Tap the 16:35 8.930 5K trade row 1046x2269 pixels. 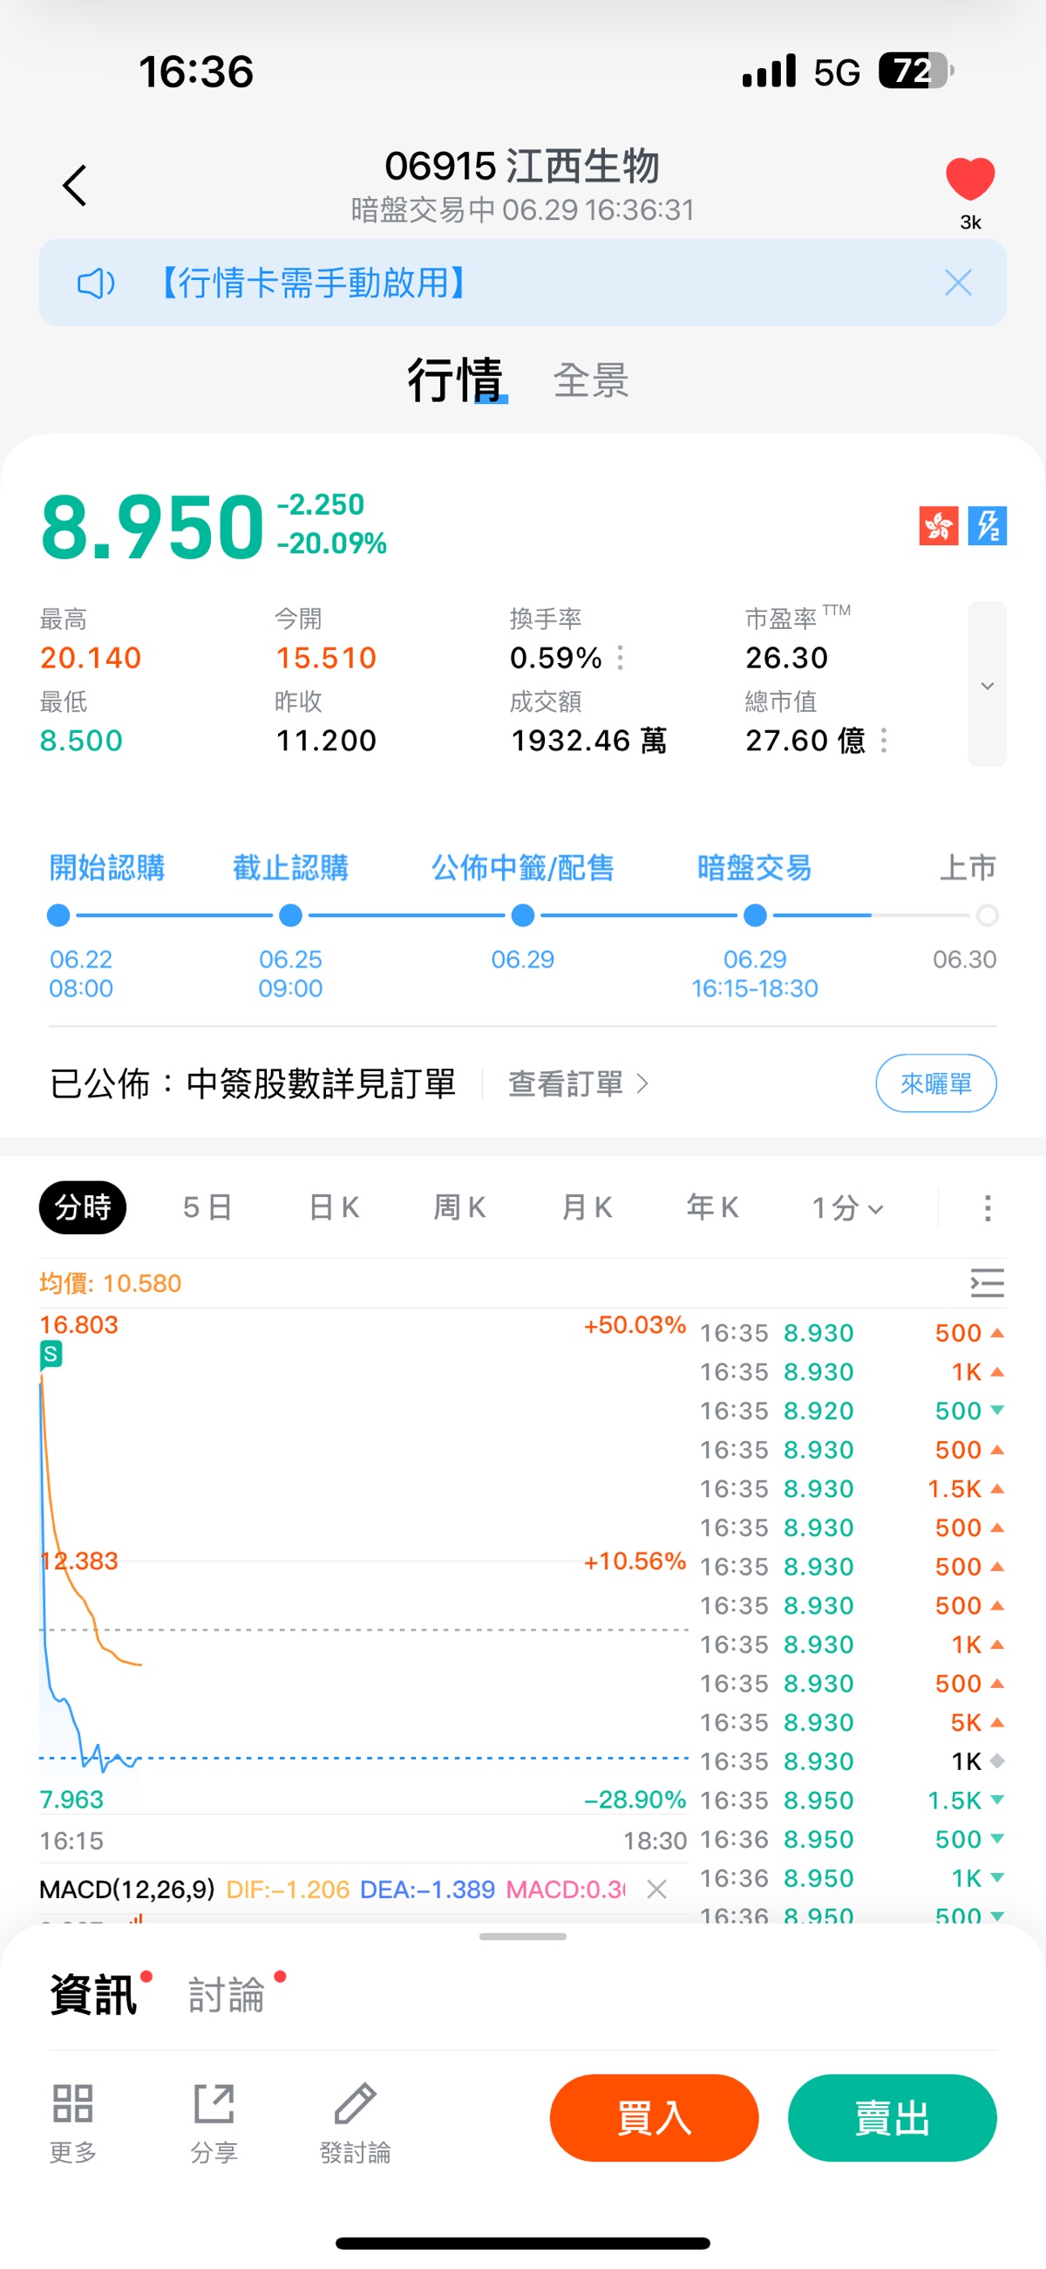click(x=852, y=1723)
